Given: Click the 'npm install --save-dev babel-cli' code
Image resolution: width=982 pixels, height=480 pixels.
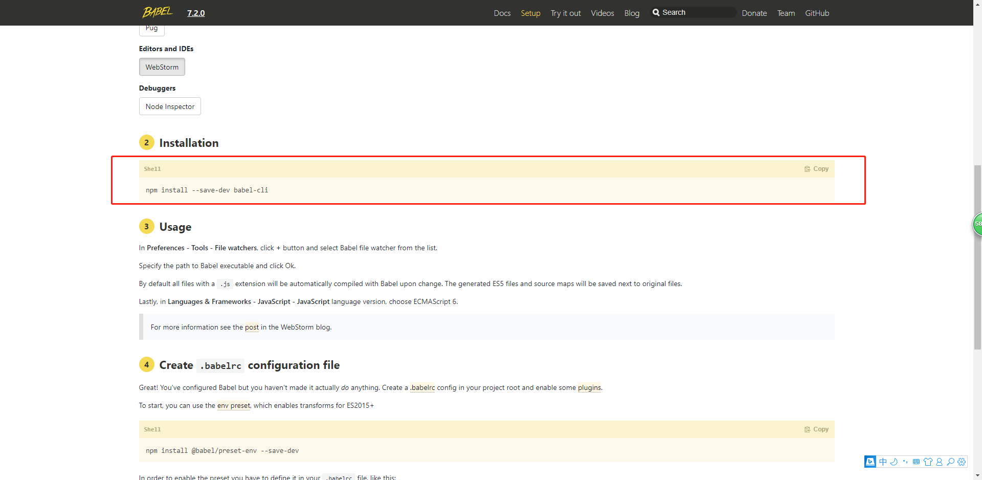Looking at the screenshot, I should [x=207, y=190].
